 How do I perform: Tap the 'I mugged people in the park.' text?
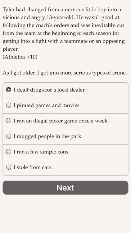point(48,136)
